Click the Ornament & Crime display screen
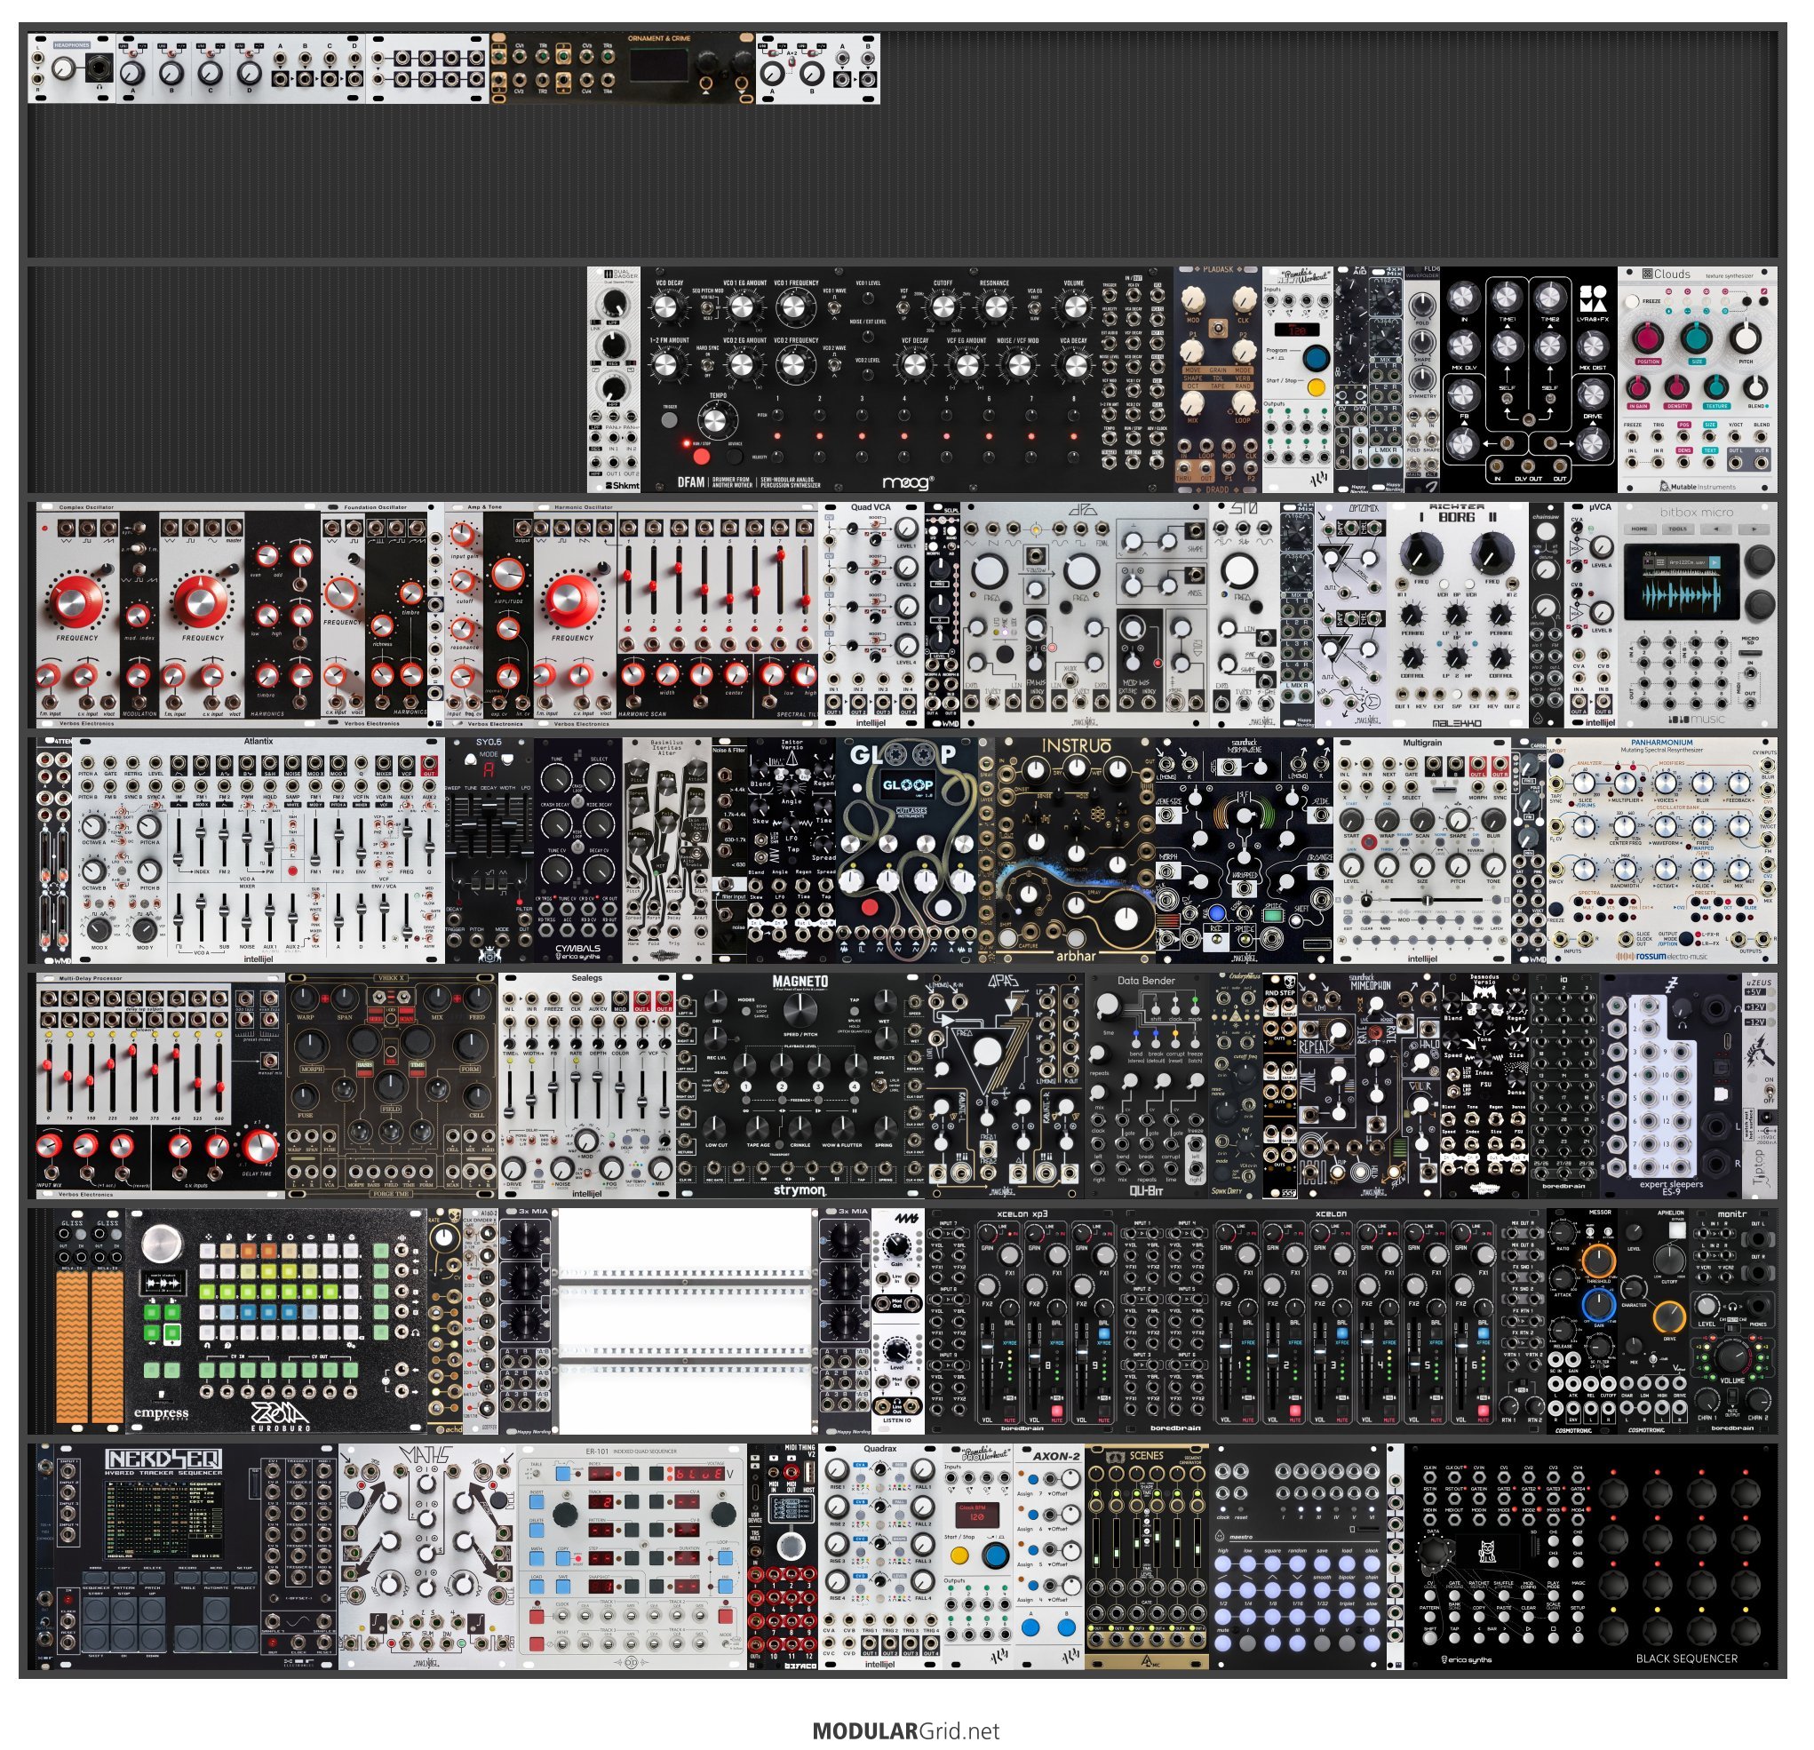The width and height of the screenshot is (1814, 1750). point(657,66)
